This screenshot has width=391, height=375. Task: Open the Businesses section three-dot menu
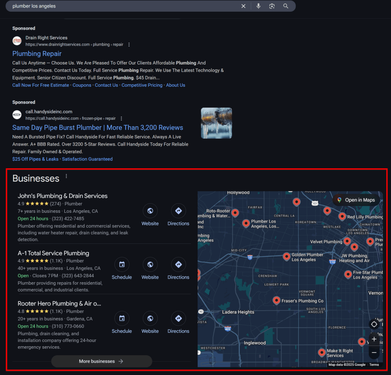coord(66,176)
